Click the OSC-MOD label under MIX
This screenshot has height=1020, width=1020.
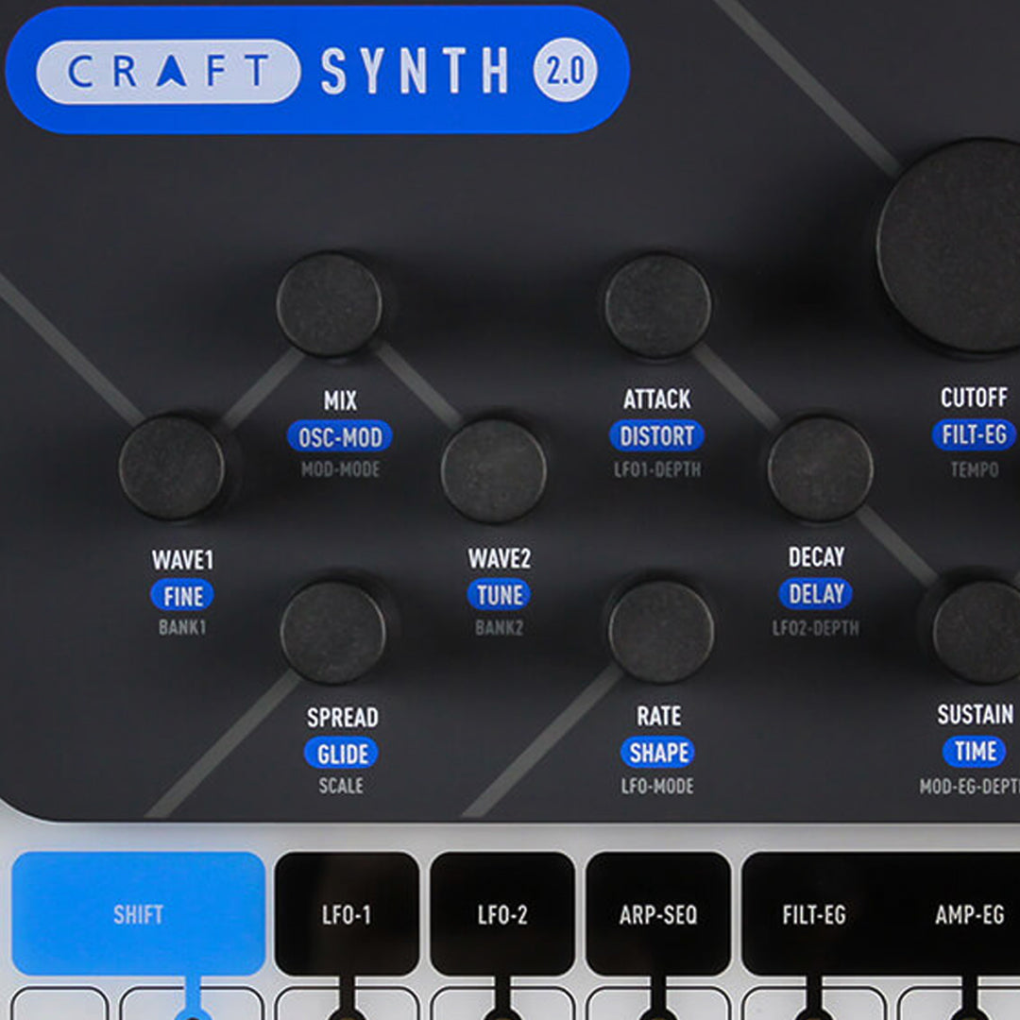tap(340, 436)
